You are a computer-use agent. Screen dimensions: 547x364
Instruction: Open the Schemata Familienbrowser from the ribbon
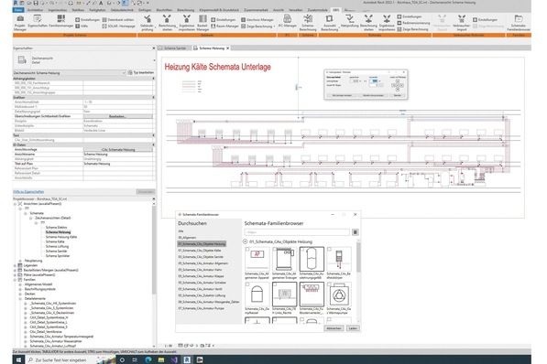tap(519, 23)
